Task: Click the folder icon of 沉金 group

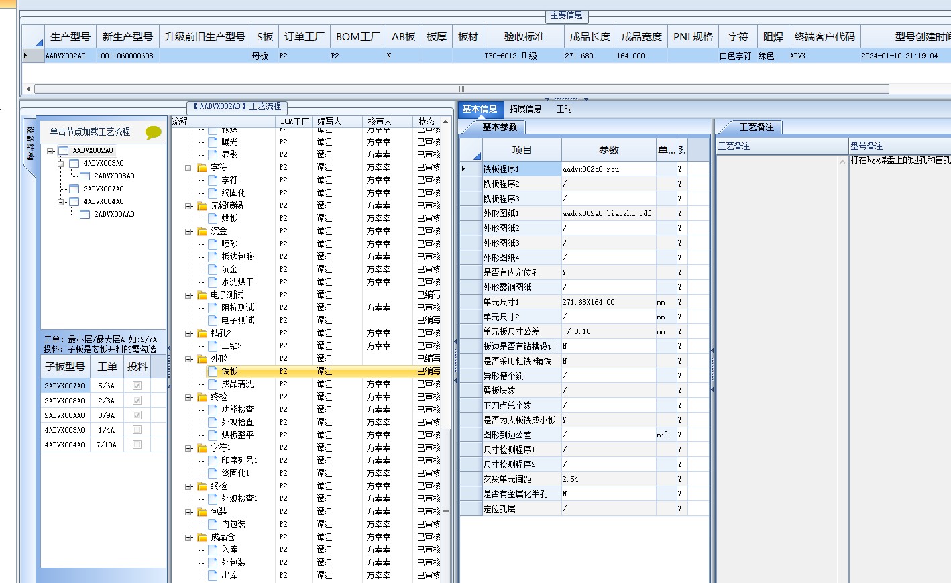Action: [x=202, y=231]
